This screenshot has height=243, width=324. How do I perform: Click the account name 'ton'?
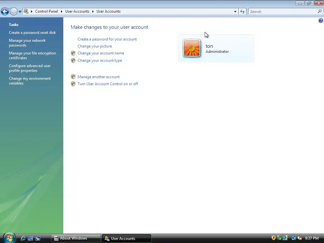click(209, 46)
